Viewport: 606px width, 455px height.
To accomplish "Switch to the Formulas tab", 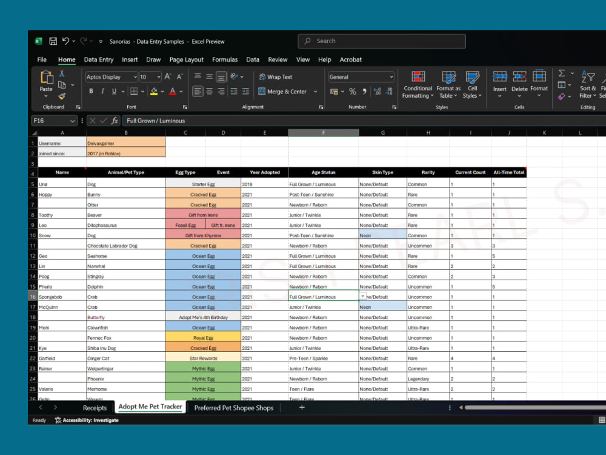I will pyautogui.click(x=225, y=59).
